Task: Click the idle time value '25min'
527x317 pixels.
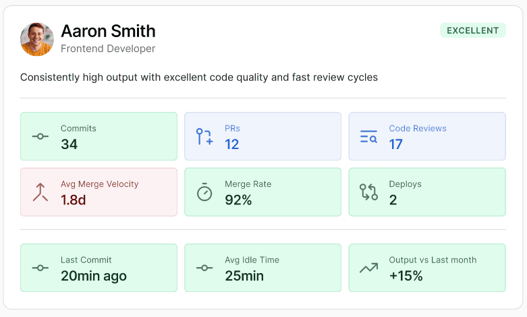Action: coord(244,276)
